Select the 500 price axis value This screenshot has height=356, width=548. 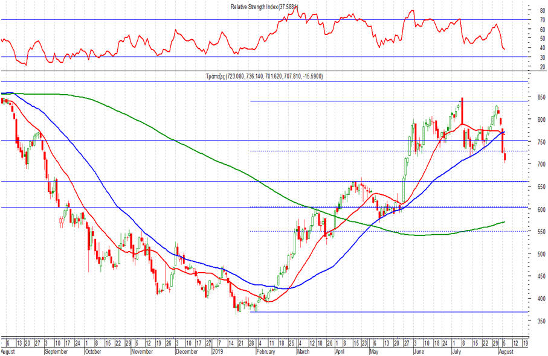[x=541, y=254]
